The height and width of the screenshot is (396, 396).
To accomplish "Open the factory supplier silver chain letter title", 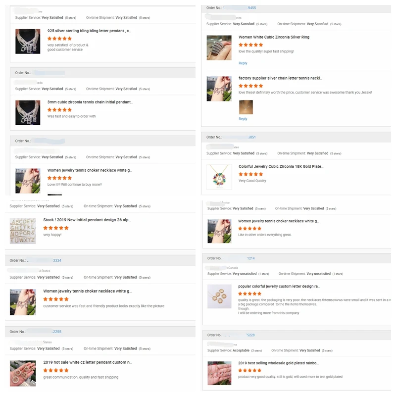I will [x=280, y=78].
